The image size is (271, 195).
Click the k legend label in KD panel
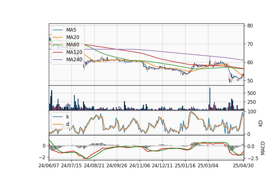[x=67, y=117]
